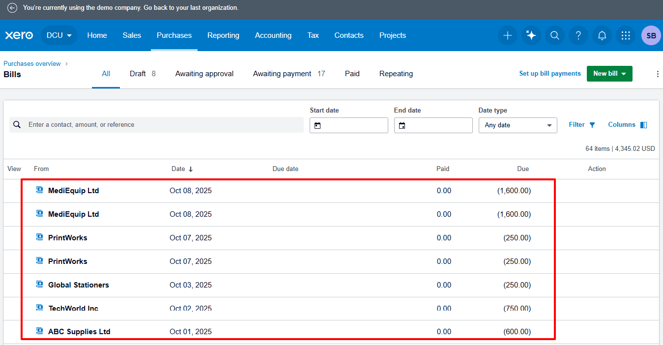
Task: Click the Xero logo
Action: (x=19, y=35)
